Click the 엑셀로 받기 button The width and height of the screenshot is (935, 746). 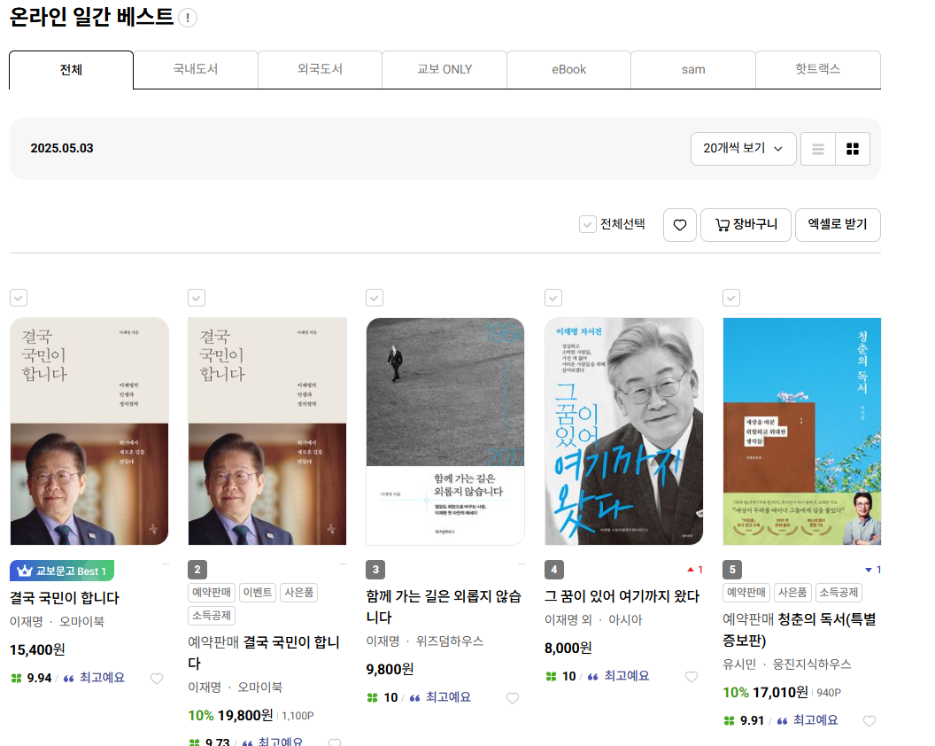837,225
